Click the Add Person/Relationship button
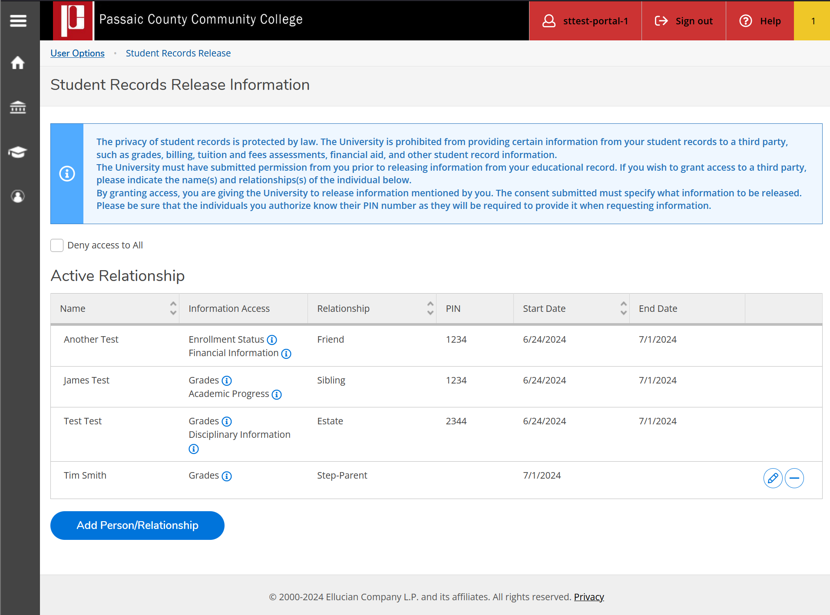 (137, 526)
